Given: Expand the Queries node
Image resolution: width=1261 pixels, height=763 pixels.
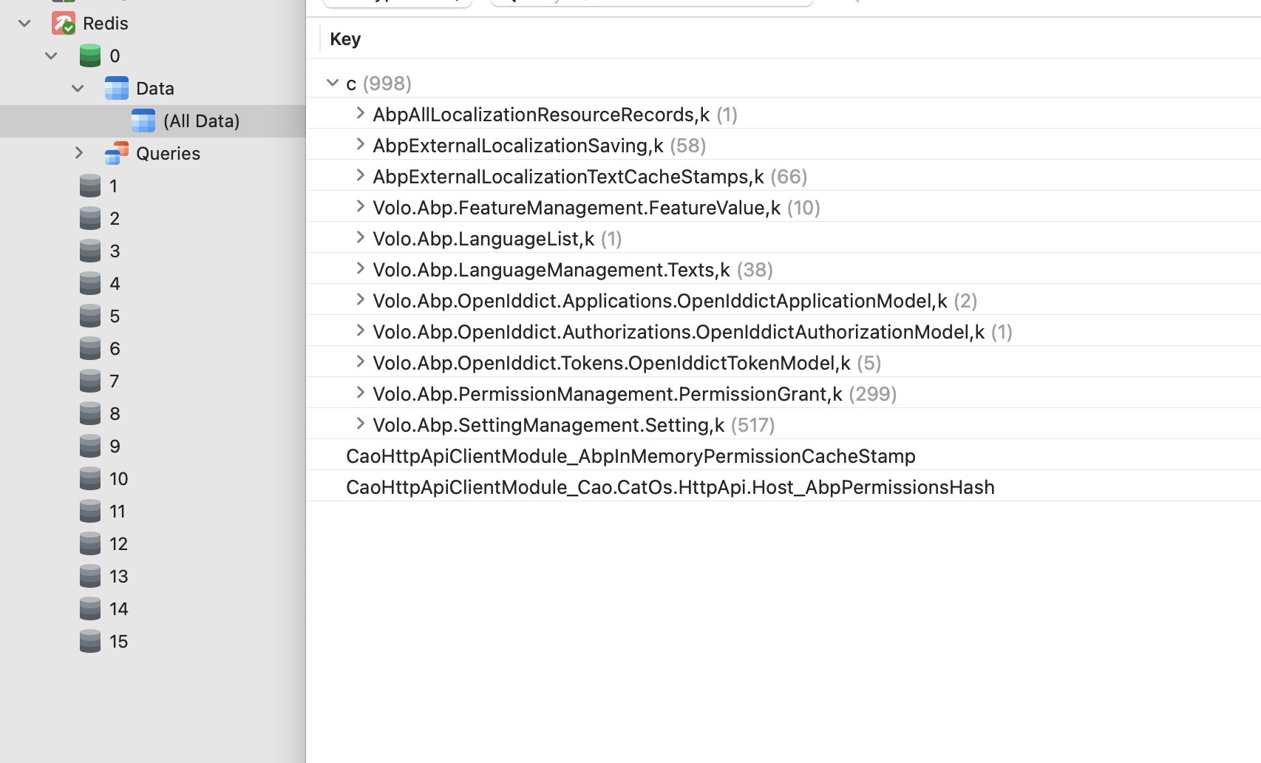Looking at the screenshot, I should 78,153.
